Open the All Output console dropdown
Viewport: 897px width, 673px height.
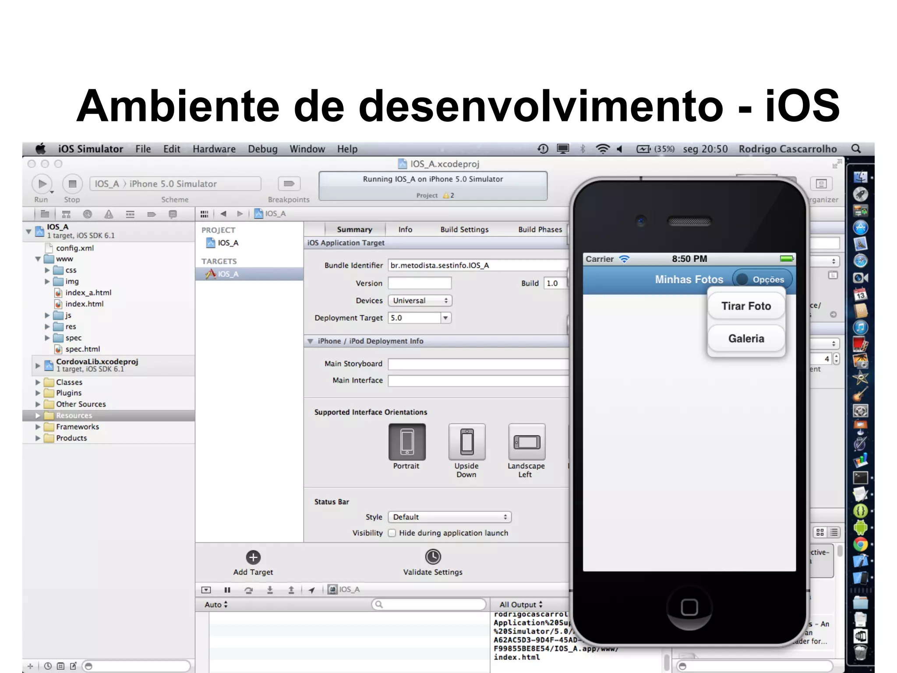click(521, 605)
